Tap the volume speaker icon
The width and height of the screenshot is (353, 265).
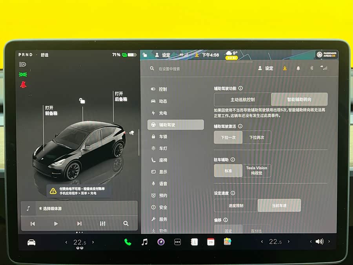(319, 241)
